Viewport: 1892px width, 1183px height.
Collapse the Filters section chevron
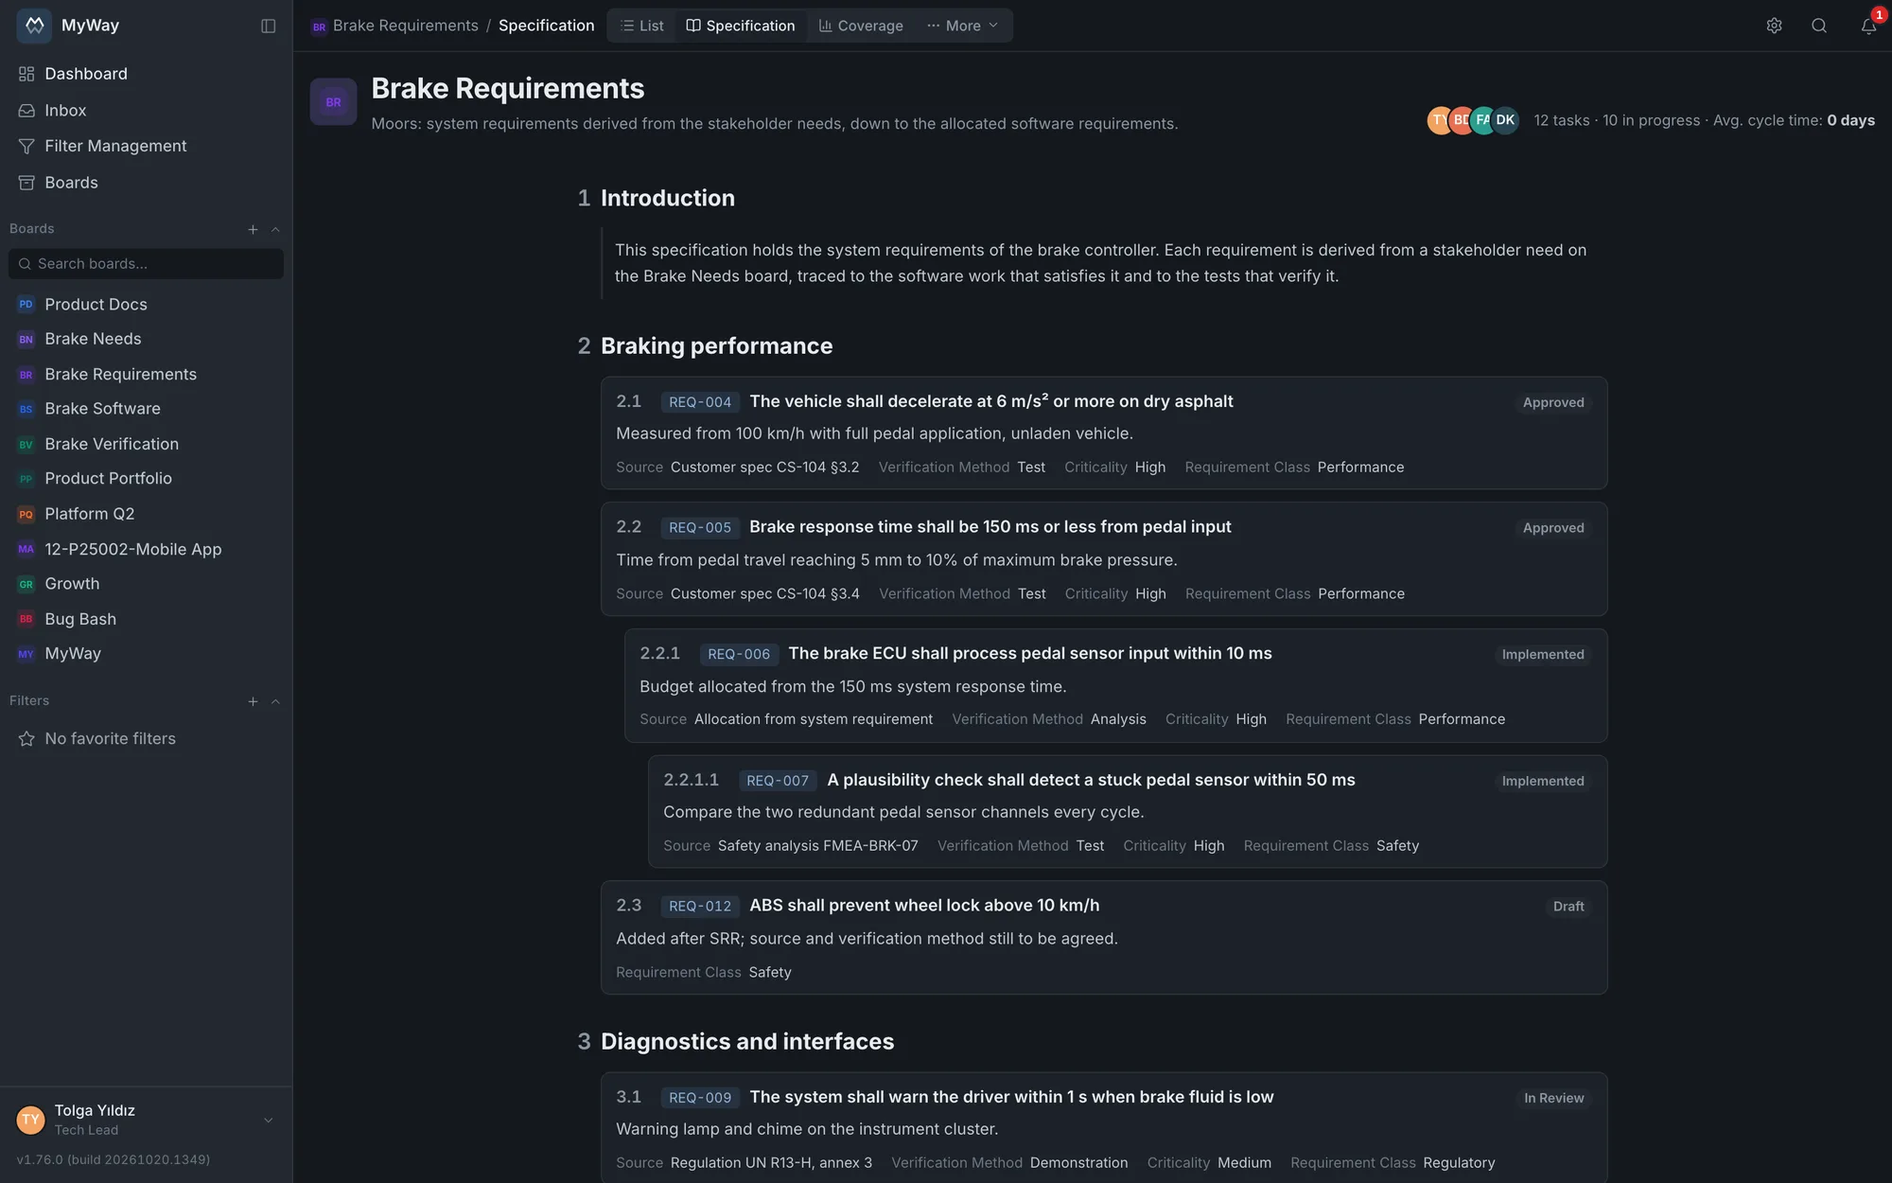pos(275,701)
